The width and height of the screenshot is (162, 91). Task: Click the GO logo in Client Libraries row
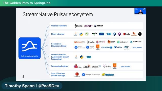click(x=109, y=34)
